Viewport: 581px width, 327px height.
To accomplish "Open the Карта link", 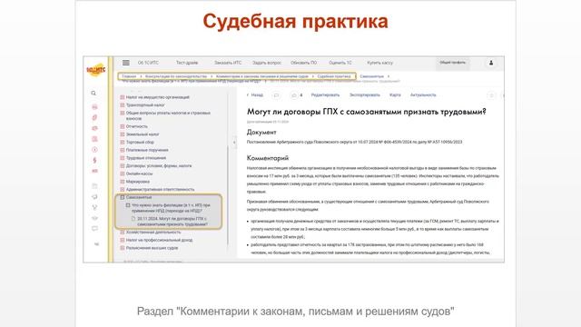I will click(395, 95).
